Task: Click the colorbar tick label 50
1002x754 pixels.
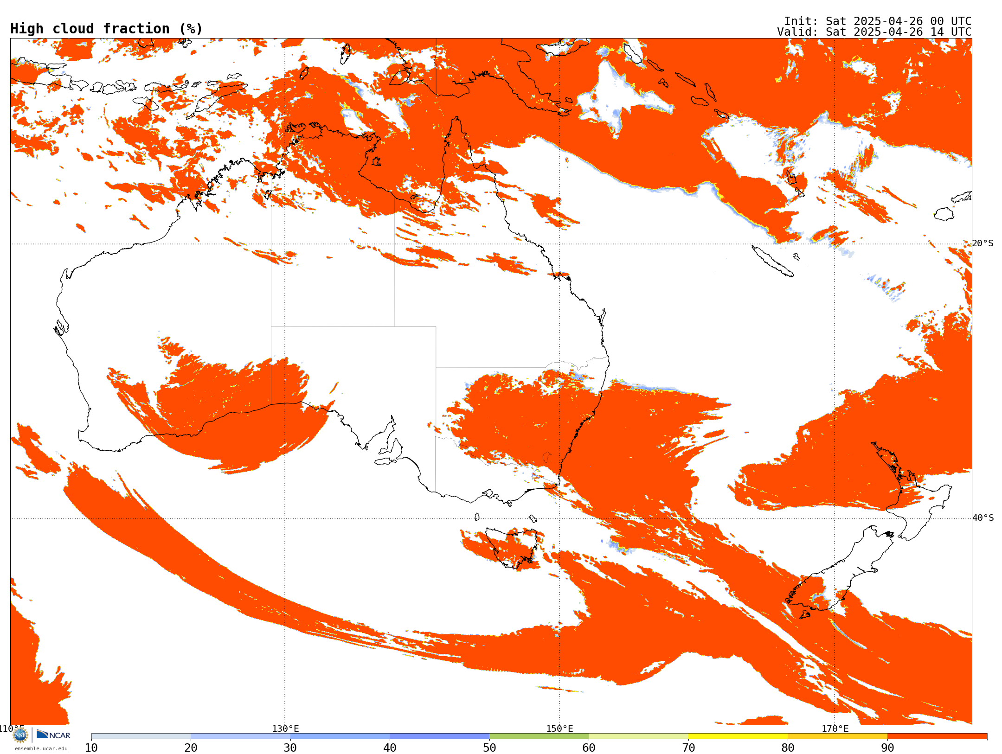Action: (x=489, y=748)
